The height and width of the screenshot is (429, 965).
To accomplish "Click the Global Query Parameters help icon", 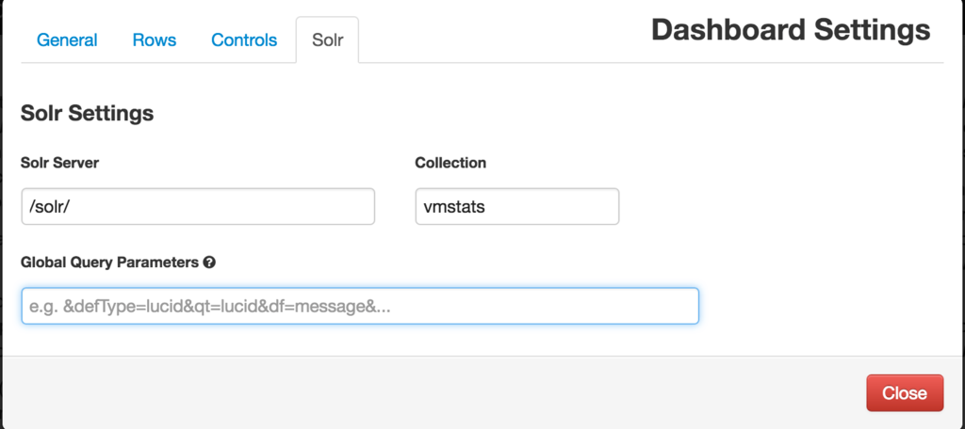I will tap(209, 262).
